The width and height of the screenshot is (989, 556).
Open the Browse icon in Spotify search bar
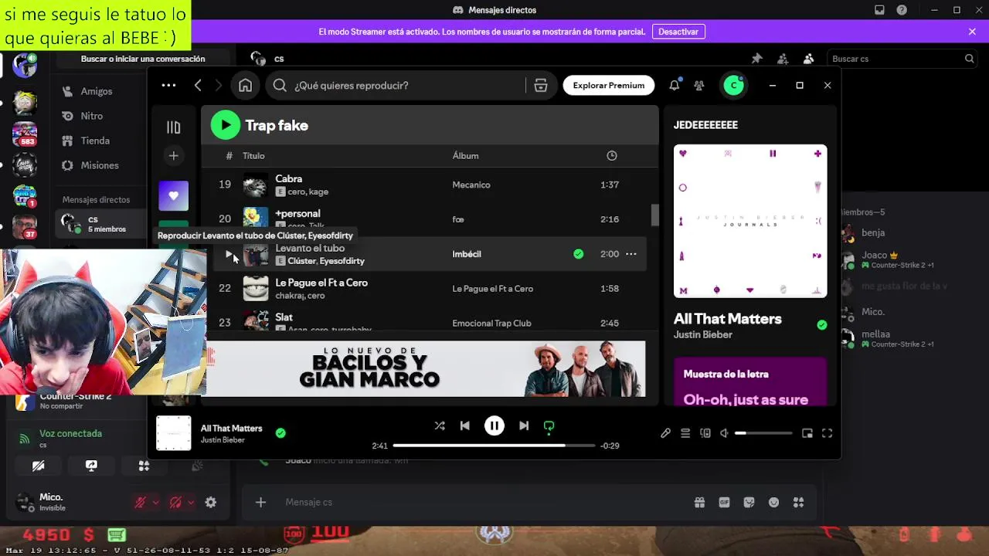click(541, 85)
